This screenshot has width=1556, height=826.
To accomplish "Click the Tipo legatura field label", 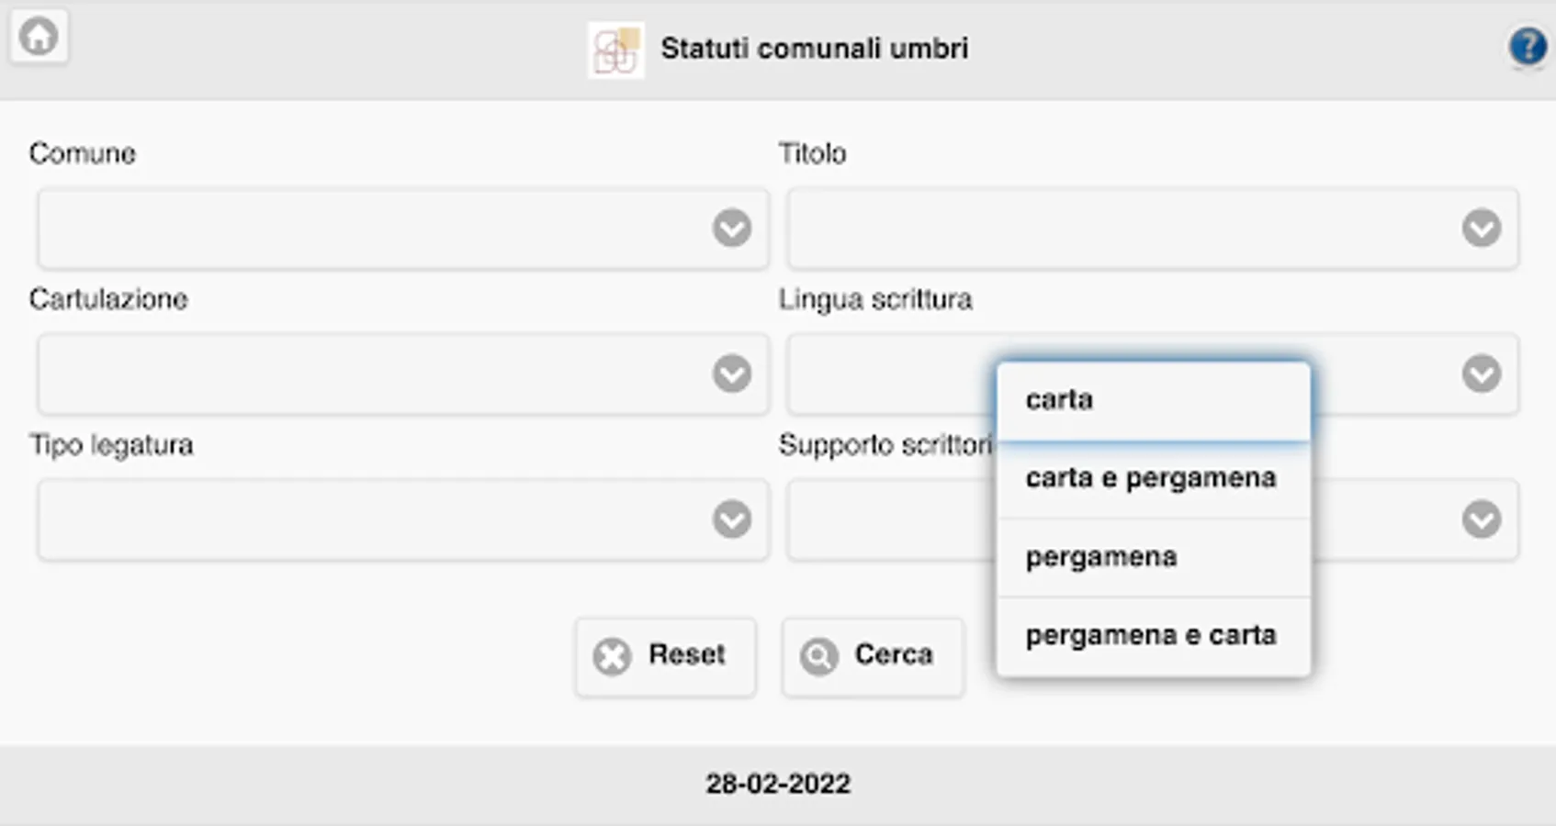I will point(111,445).
